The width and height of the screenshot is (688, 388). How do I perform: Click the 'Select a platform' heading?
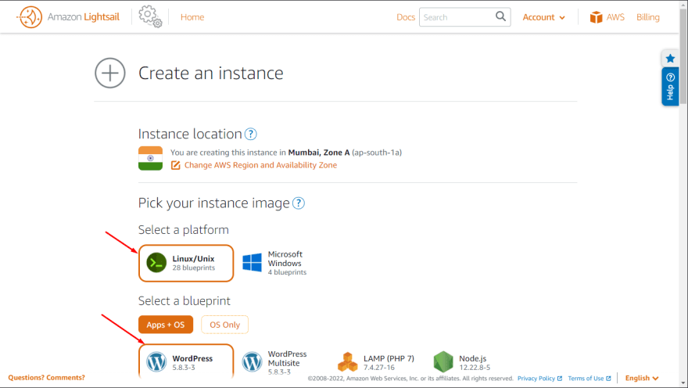pyautogui.click(x=184, y=229)
